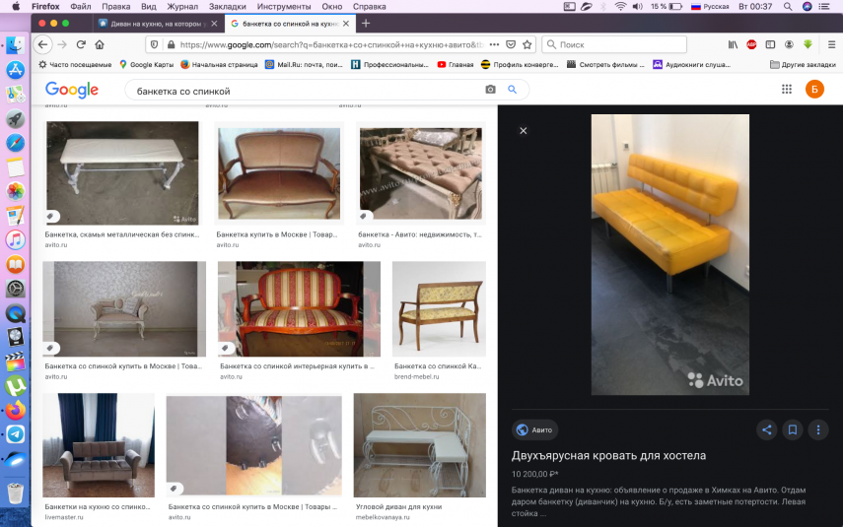This screenshot has height=527, width=843.
Task: Close the image preview panel
Action: (524, 131)
